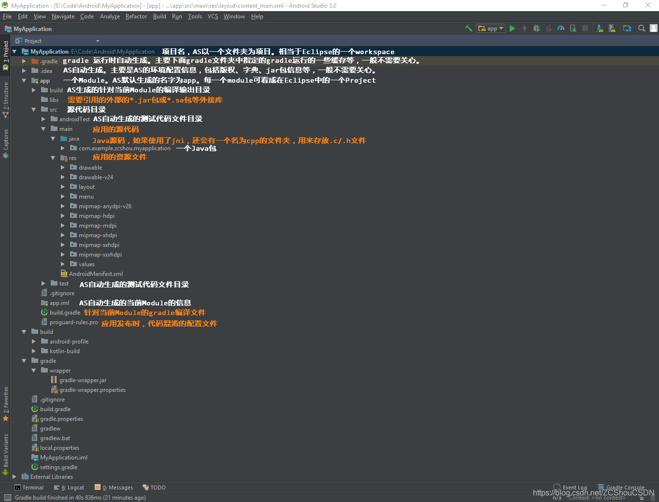Select the app build.gradle file icon
Screen dimensions: 659x502
tap(44, 313)
